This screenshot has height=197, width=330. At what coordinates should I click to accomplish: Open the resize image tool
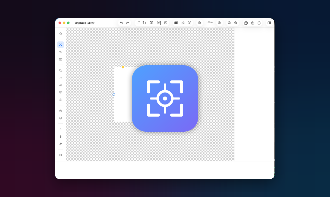pos(166,23)
